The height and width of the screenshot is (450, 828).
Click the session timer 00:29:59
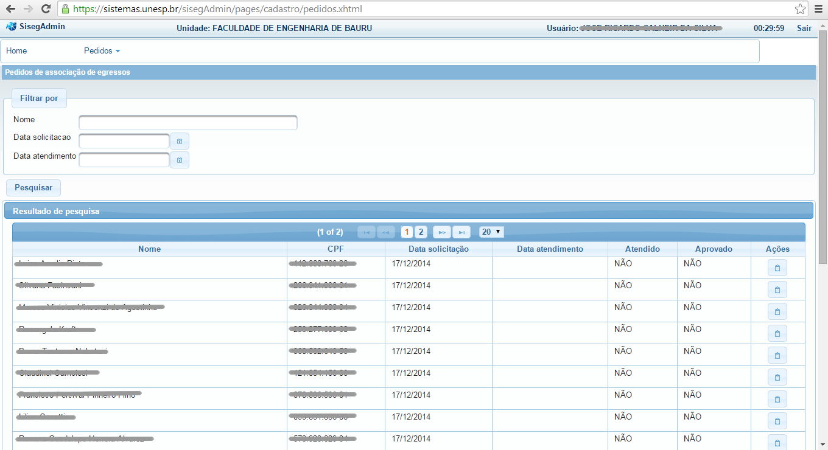[769, 28]
